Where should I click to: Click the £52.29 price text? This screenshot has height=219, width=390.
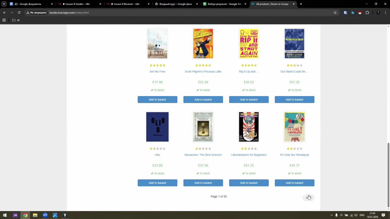[203, 82]
